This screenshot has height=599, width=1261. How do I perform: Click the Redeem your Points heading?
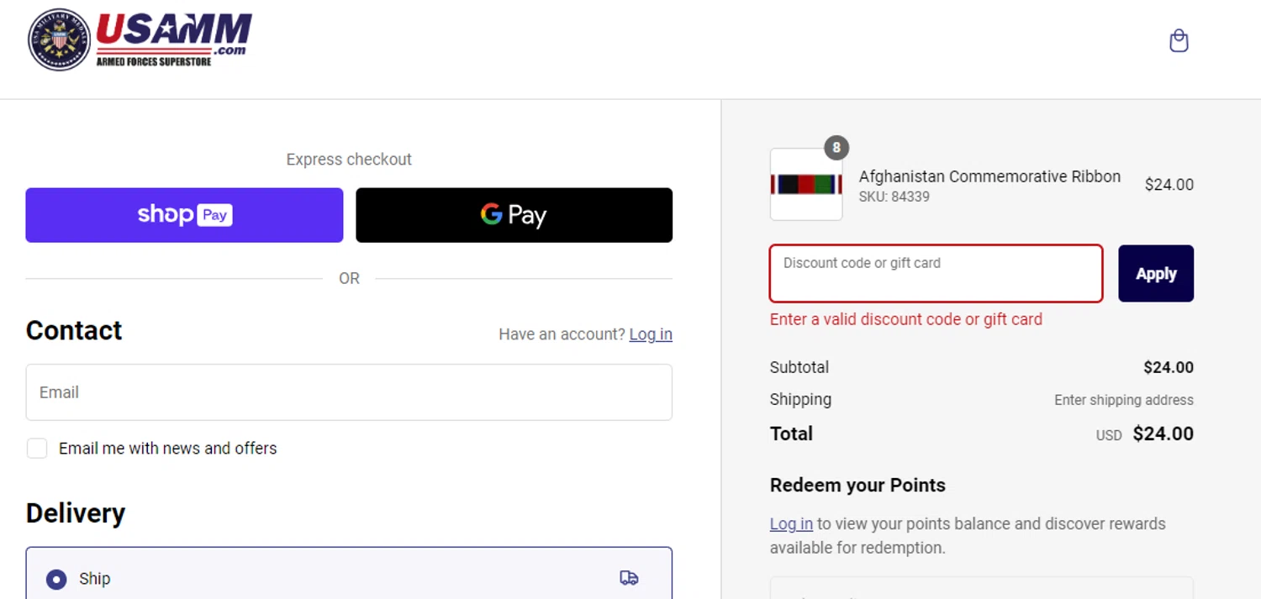(x=857, y=486)
